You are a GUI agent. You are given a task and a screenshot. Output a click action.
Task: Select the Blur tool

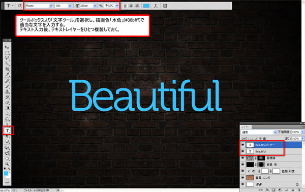[x=7, y=113]
